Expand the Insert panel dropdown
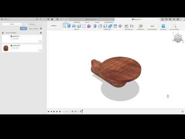The height and width of the screenshot is (139, 185). point(163,29)
